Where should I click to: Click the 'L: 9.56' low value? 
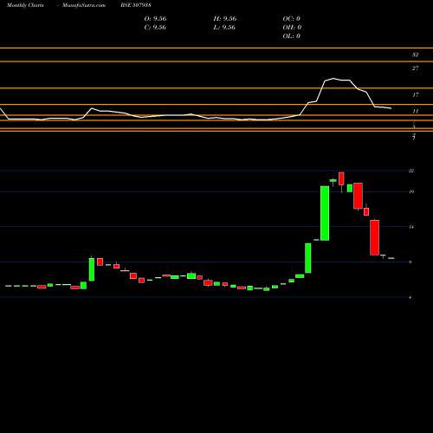(x=224, y=28)
